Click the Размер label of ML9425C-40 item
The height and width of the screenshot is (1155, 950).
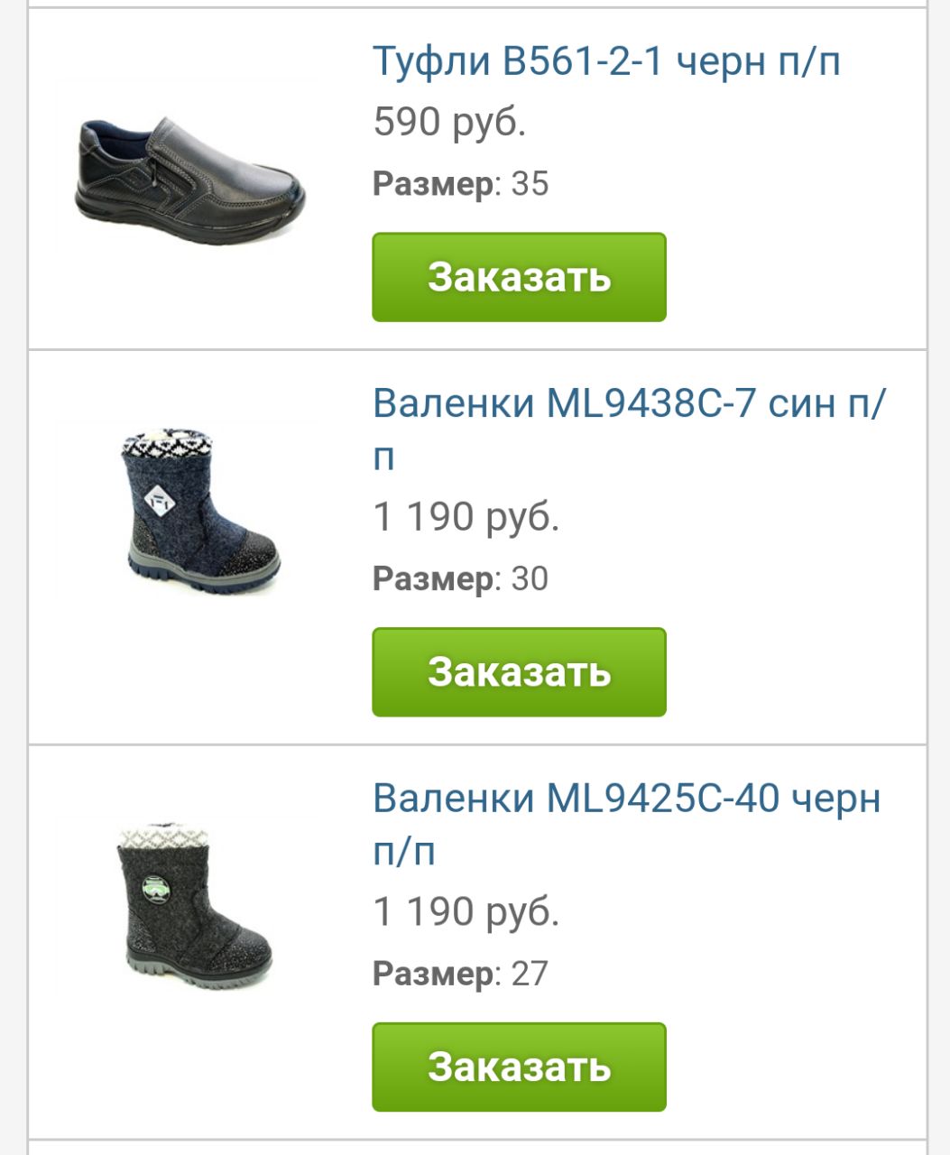tap(435, 975)
